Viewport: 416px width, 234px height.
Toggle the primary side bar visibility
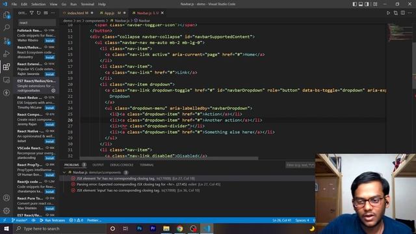tap(355, 4)
